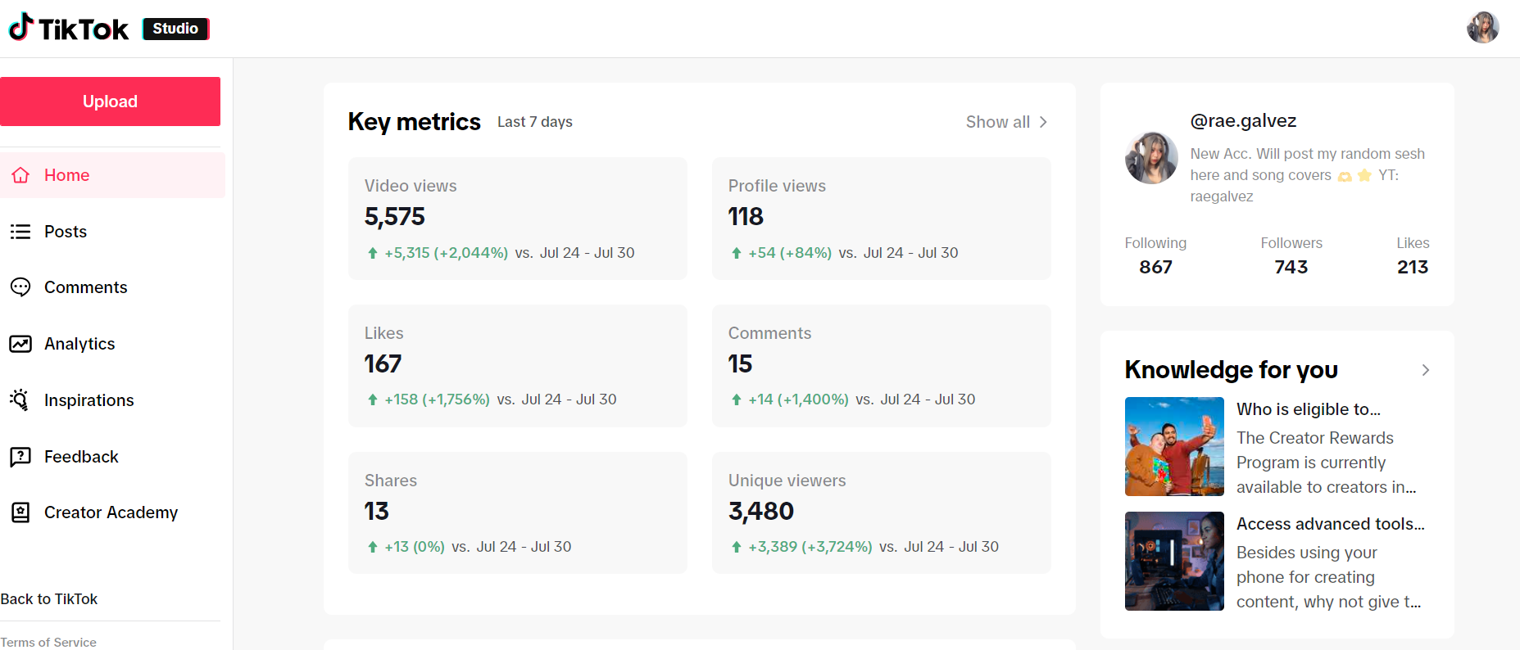Click the Creator Academy icon
Image resolution: width=1520 pixels, height=650 pixels.
pyautogui.click(x=20, y=512)
